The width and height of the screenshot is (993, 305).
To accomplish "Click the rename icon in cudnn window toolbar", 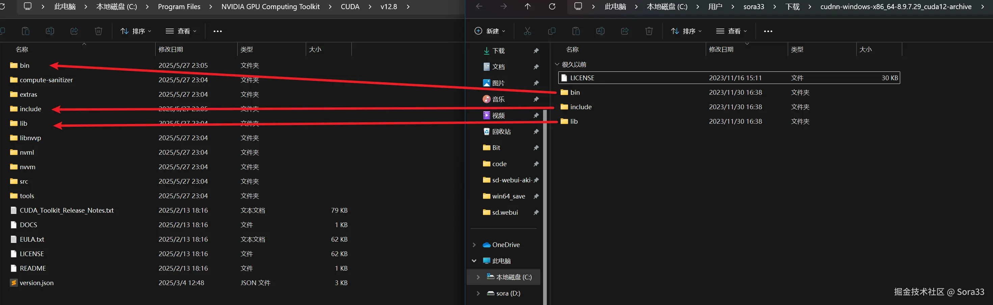I will click(600, 31).
